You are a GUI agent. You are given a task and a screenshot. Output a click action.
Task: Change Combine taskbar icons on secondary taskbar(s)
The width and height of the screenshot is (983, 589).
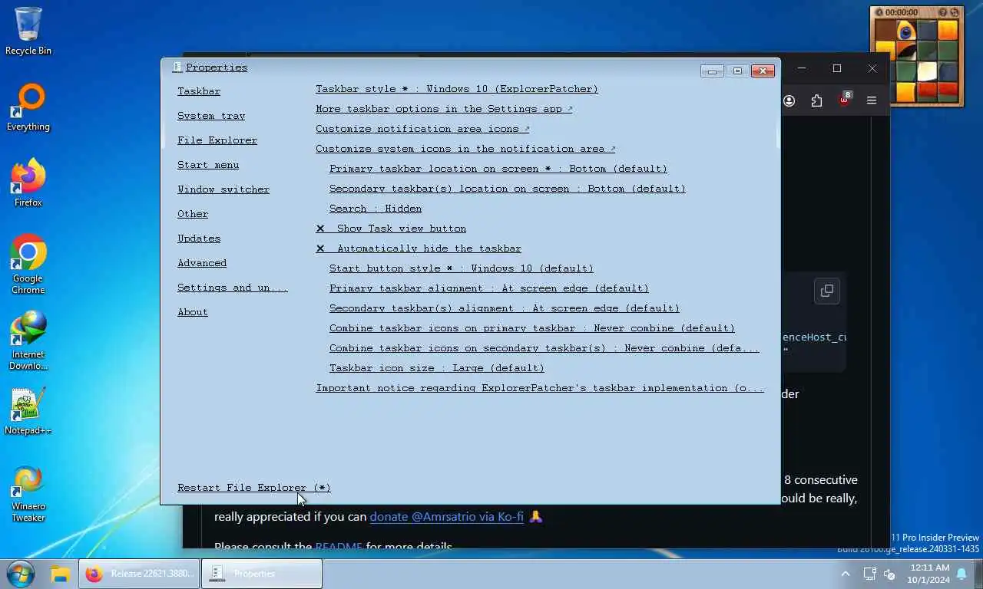544,348
